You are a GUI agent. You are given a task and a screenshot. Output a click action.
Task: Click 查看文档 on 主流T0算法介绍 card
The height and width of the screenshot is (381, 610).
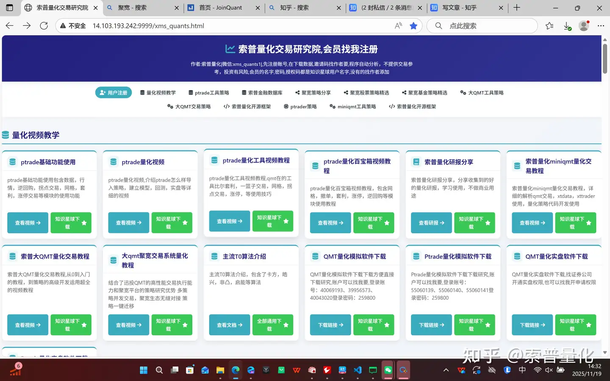pos(230,325)
